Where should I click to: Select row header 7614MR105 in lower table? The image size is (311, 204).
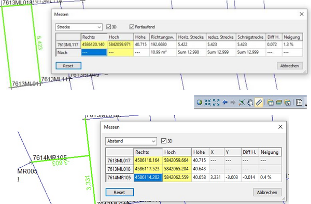[x=120, y=177]
